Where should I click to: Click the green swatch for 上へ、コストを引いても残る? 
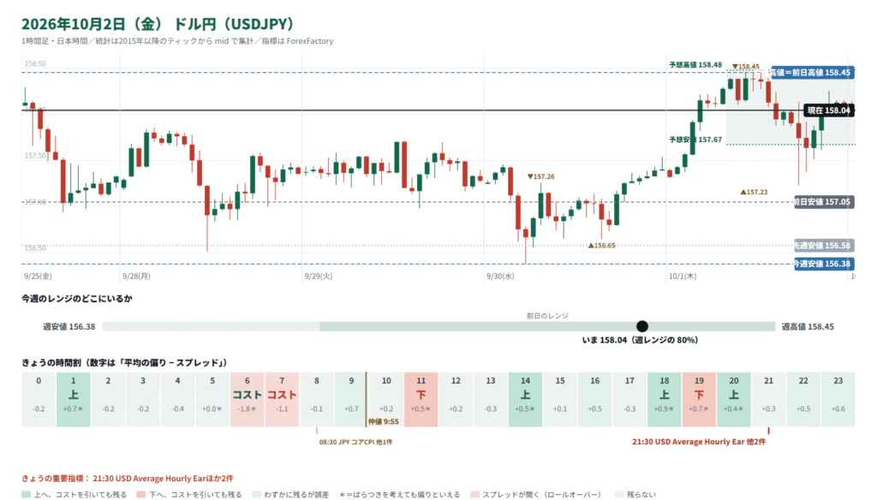point(27,494)
